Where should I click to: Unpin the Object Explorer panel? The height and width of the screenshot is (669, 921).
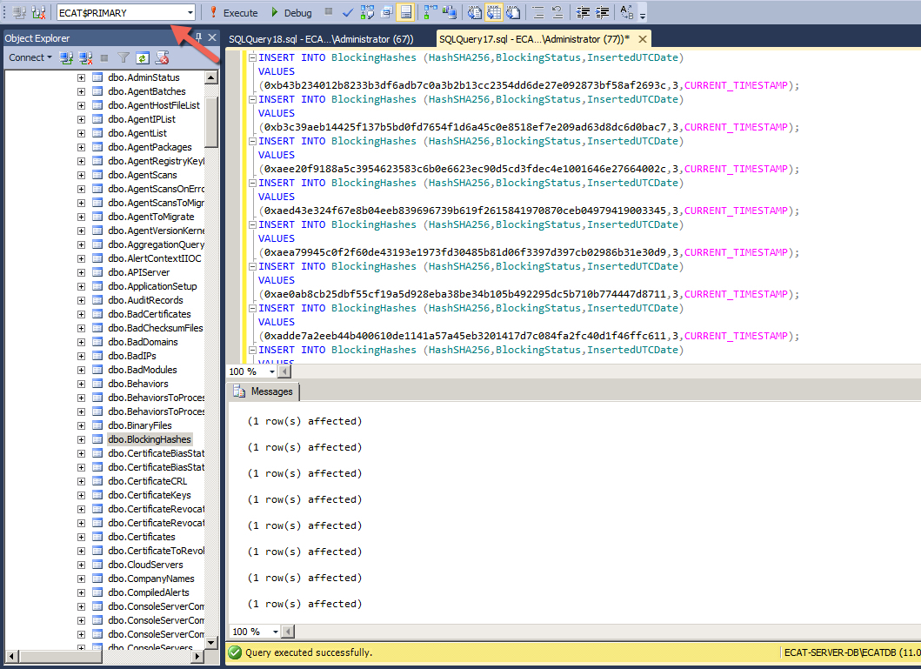pyautogui.click(x=201, y=37)
